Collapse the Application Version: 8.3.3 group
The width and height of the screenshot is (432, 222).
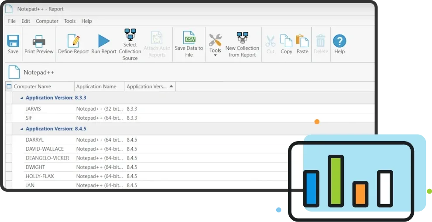21,98
